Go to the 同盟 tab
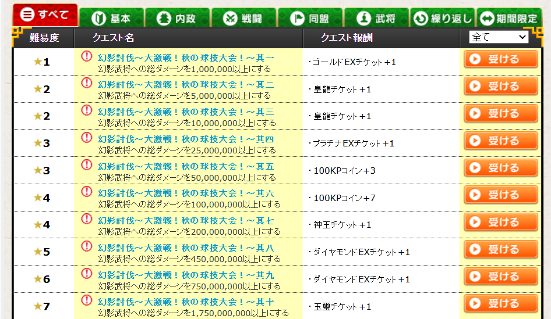This screenshot has height=319, width=551. [310, 18]
